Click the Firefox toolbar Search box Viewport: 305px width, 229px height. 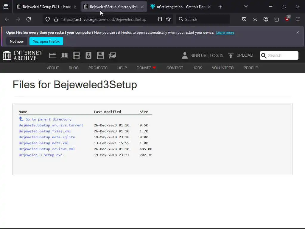click(203, 19)
